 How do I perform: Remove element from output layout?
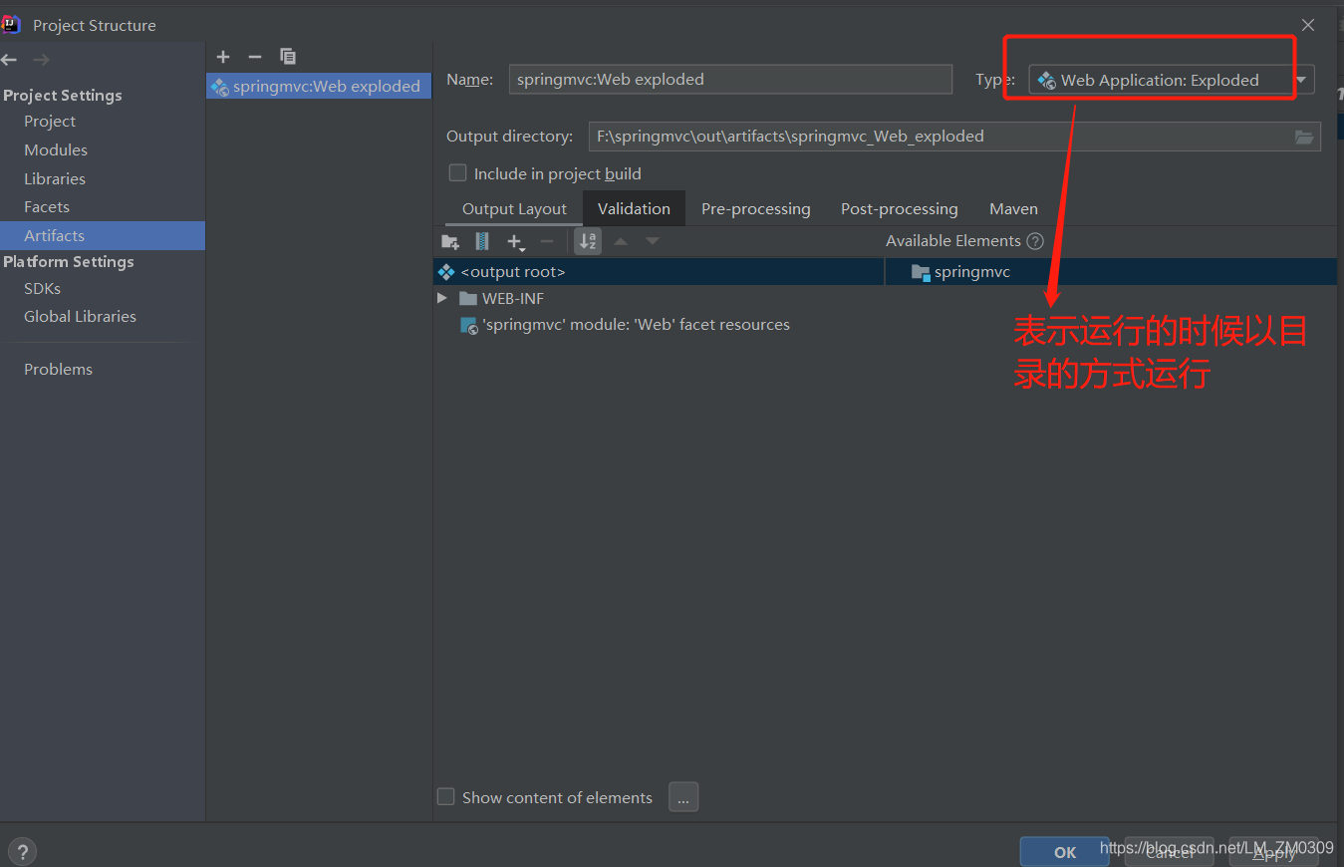coord(547,241)
